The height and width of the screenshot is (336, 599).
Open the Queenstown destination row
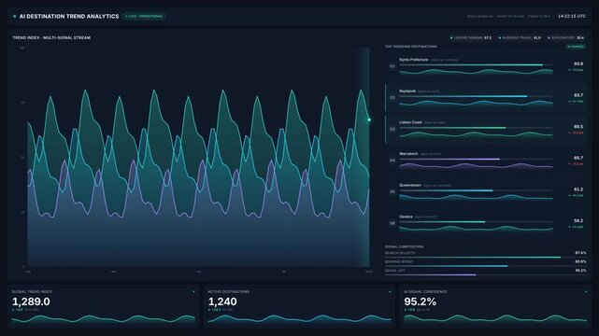pyautogui.click(x=486, y=192)
